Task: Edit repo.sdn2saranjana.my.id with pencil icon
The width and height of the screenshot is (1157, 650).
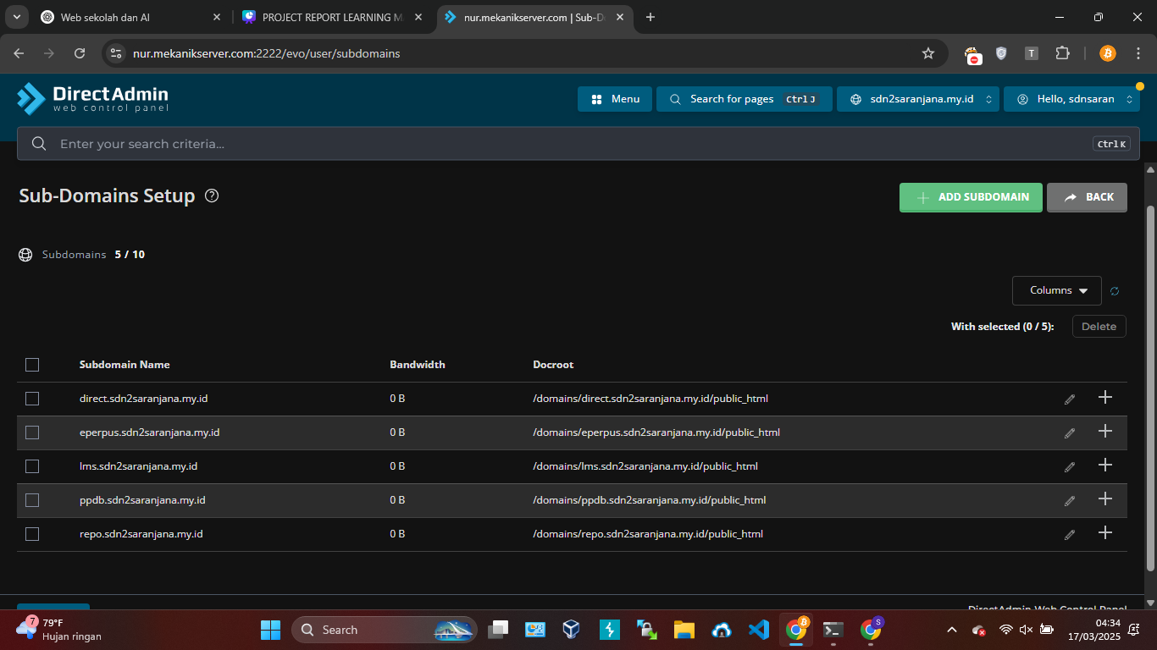Action: coord(1070,534)
